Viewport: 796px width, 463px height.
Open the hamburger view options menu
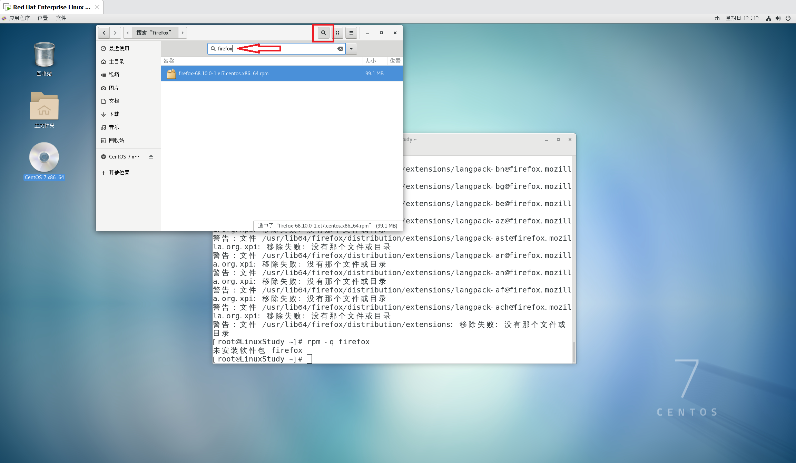click(x=351, y=33)
